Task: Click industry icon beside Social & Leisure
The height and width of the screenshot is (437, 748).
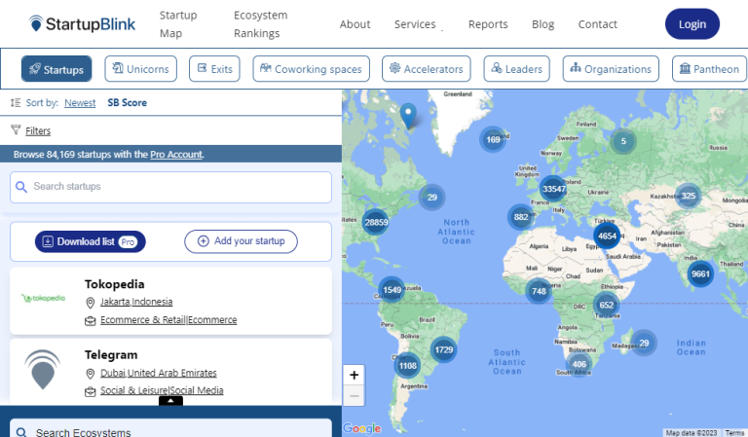Action: tap(91, 391)
